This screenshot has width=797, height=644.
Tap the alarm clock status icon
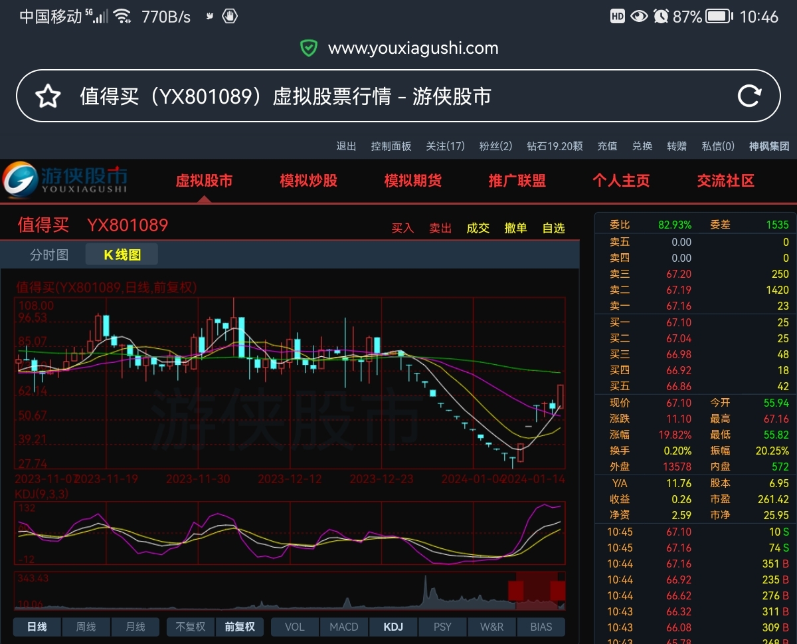pyautogui.click(x=660, y=17)
